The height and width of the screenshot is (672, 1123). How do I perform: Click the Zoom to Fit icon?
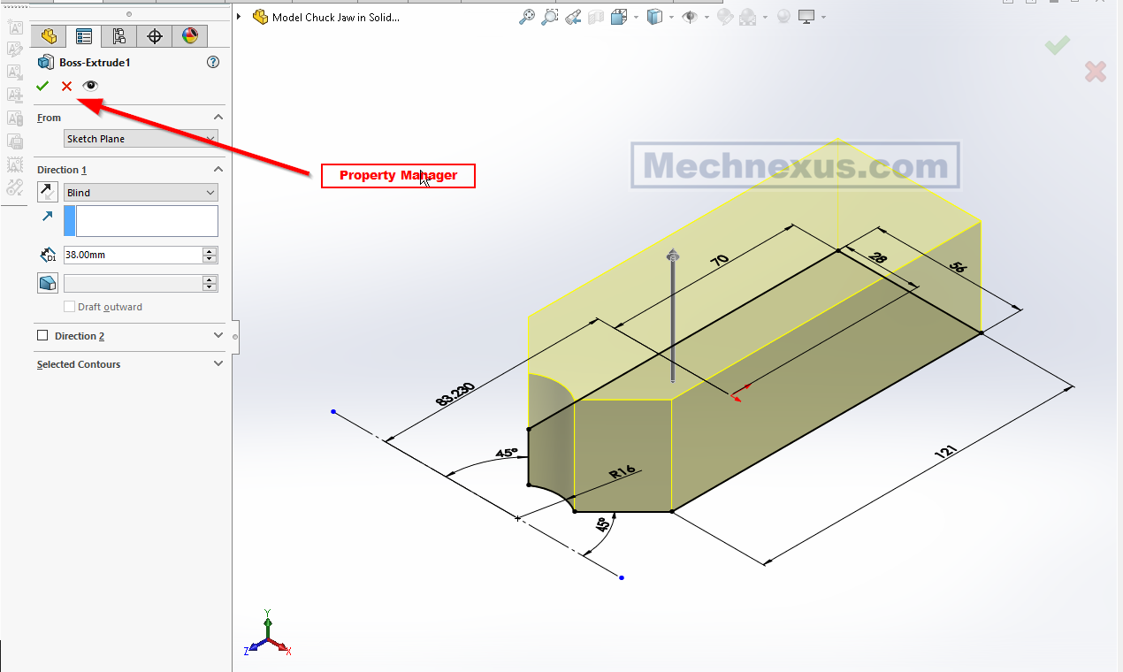click(x=527, y=17)
